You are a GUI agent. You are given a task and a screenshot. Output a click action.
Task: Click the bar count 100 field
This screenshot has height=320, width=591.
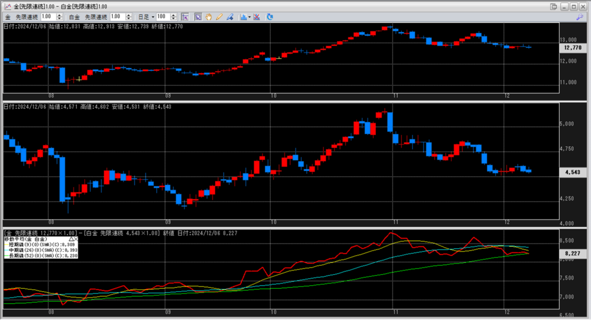tap(162, 17)
